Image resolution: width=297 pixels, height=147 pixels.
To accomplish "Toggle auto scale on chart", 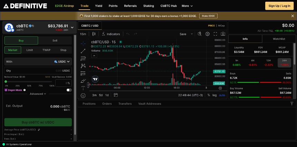I will [x=222, y=95].
